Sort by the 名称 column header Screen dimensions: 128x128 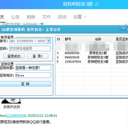(98, 39)
